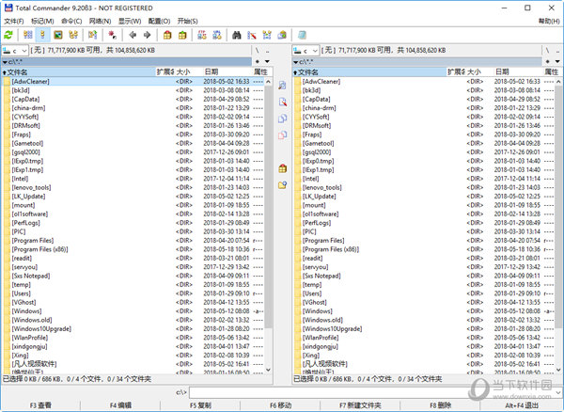
Task: Open the 命令(C) menu
Action: pos(71,22)
